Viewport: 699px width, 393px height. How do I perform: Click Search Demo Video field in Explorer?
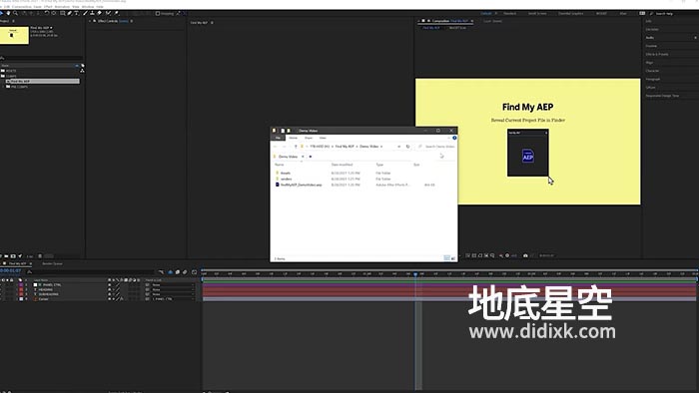coord(437,147)
